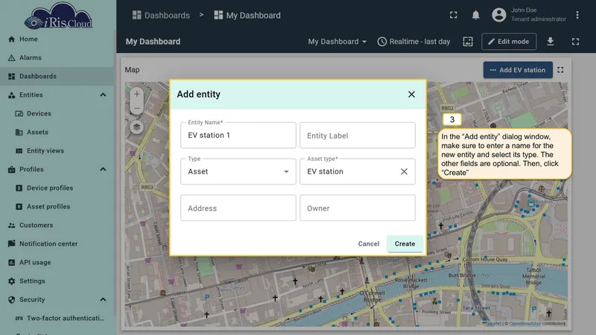Viewport: 596px width, 335px height.
Task: Open the Realtime - last day time window
Action: point(413,42)
